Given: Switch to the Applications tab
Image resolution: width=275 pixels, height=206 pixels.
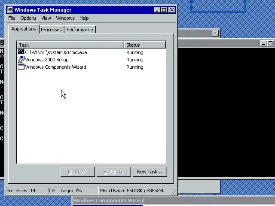Looking at the screenshot, I should tap(24, 29).
